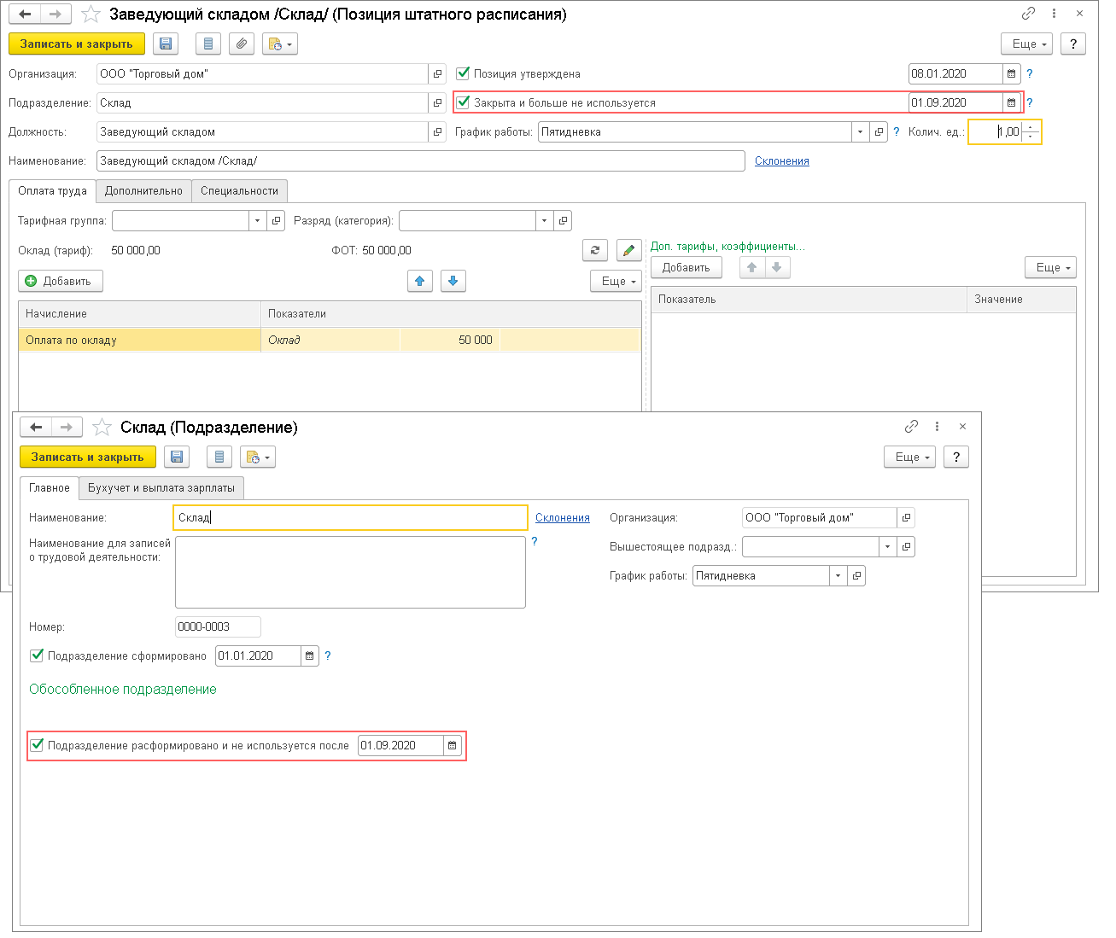Increase 'Колич. ед.' with stepper up arrow
This screenshot has width=1116, height=938.
[1031, 127]
